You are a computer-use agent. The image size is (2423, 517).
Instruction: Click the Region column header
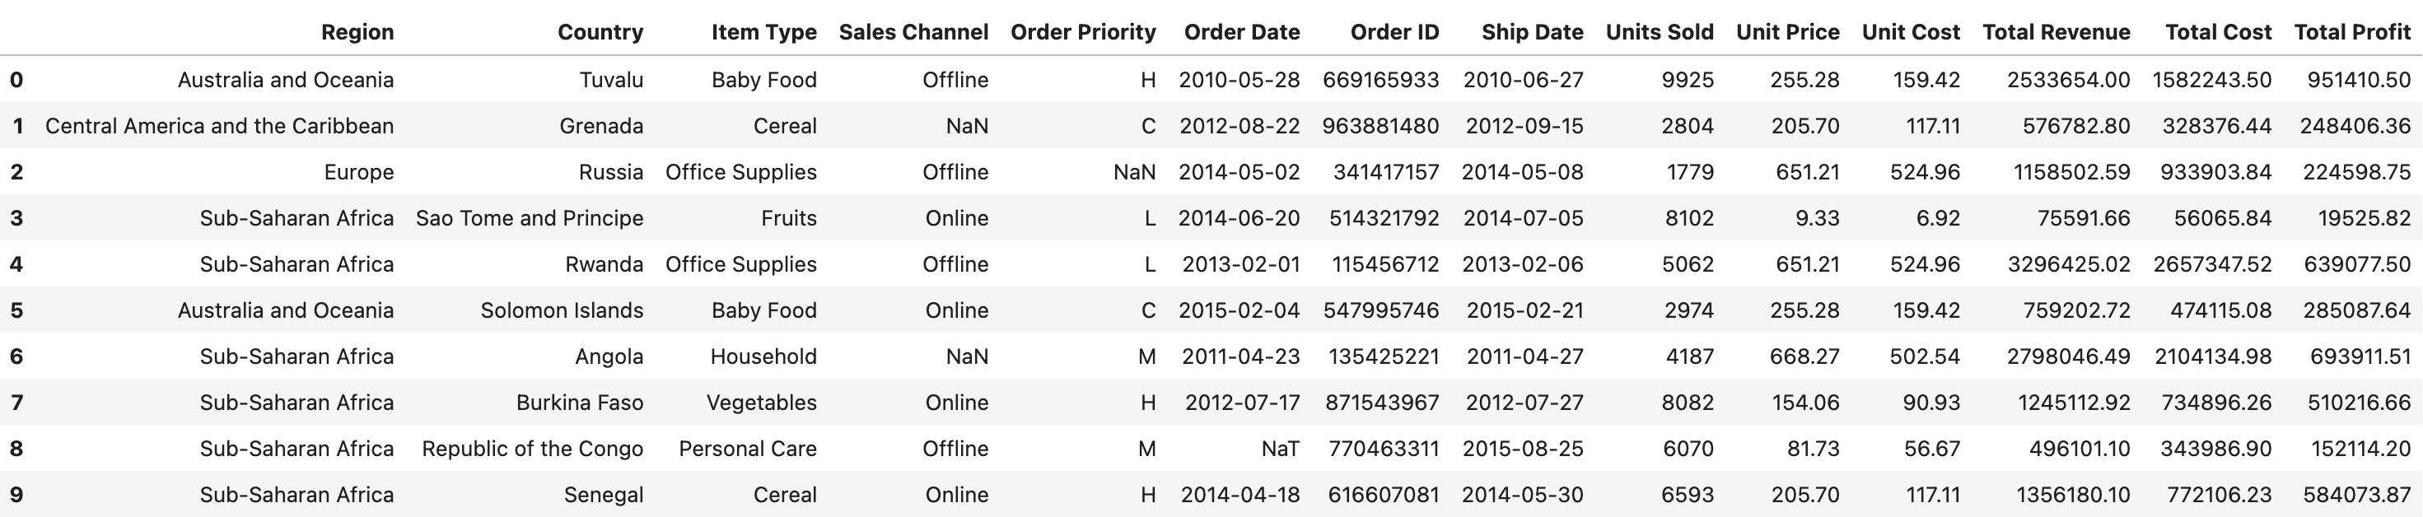point(357,32)
